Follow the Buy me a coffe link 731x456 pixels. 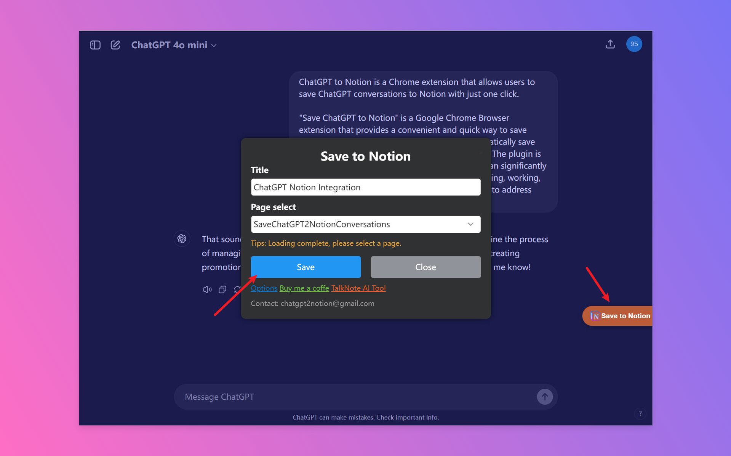304,288
